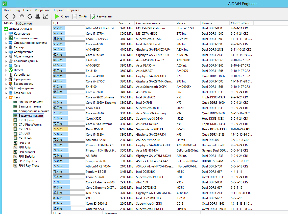
Task: Sort by the ЦП column header
Action: (85, 23)
